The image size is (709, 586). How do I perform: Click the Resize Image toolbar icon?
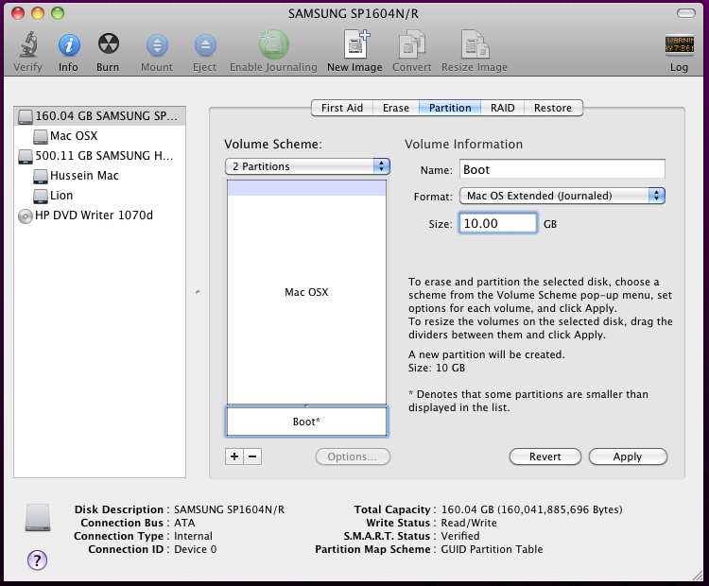pyautogui.click(x=475, y=44)
